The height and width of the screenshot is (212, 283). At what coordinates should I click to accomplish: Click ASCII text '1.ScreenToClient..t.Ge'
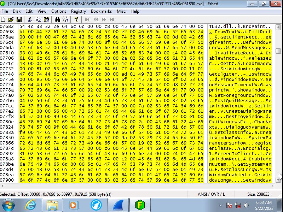[240, 154]
